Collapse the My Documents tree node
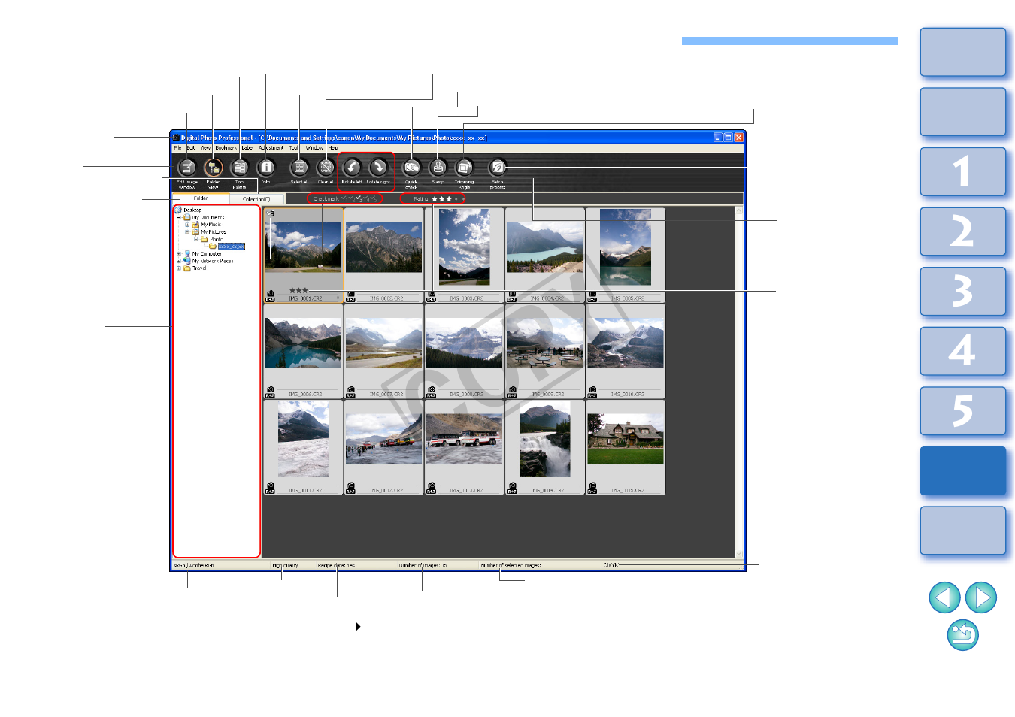Image resolution: width=1015 pixels, height=717 pixels. click(179, 218)
